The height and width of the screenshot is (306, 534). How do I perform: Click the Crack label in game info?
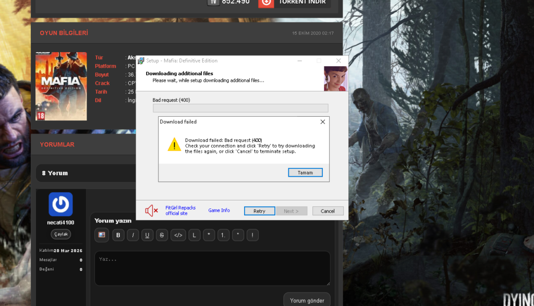102,83
